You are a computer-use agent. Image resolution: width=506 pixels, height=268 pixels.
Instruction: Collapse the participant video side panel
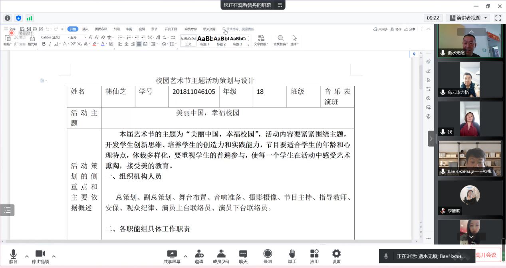click(x=431, y=139)
